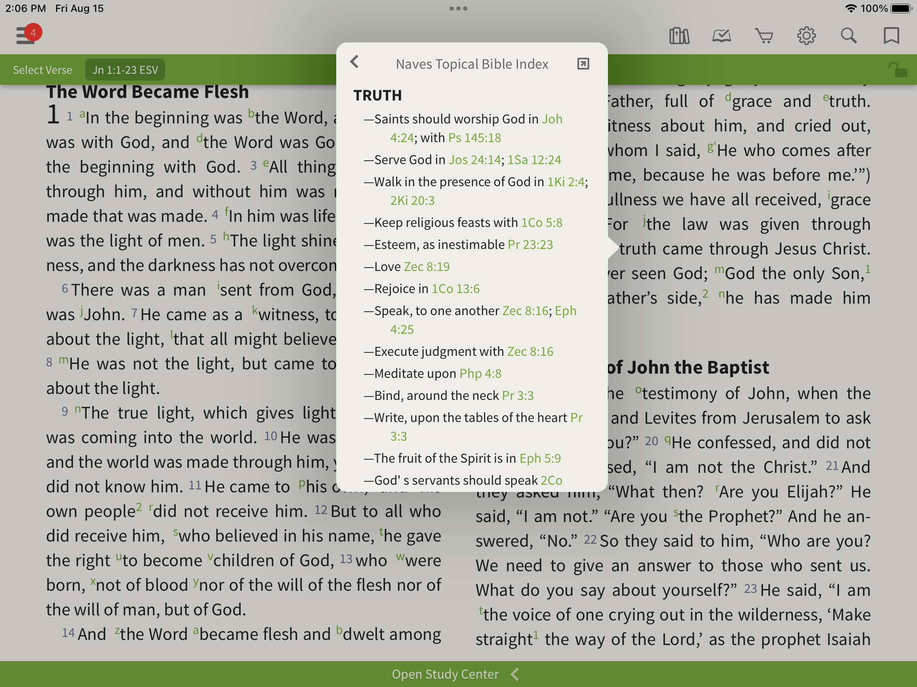917x687 pixels.
Task: Expand popup to full window icon
Action: (x=583, y=64)
